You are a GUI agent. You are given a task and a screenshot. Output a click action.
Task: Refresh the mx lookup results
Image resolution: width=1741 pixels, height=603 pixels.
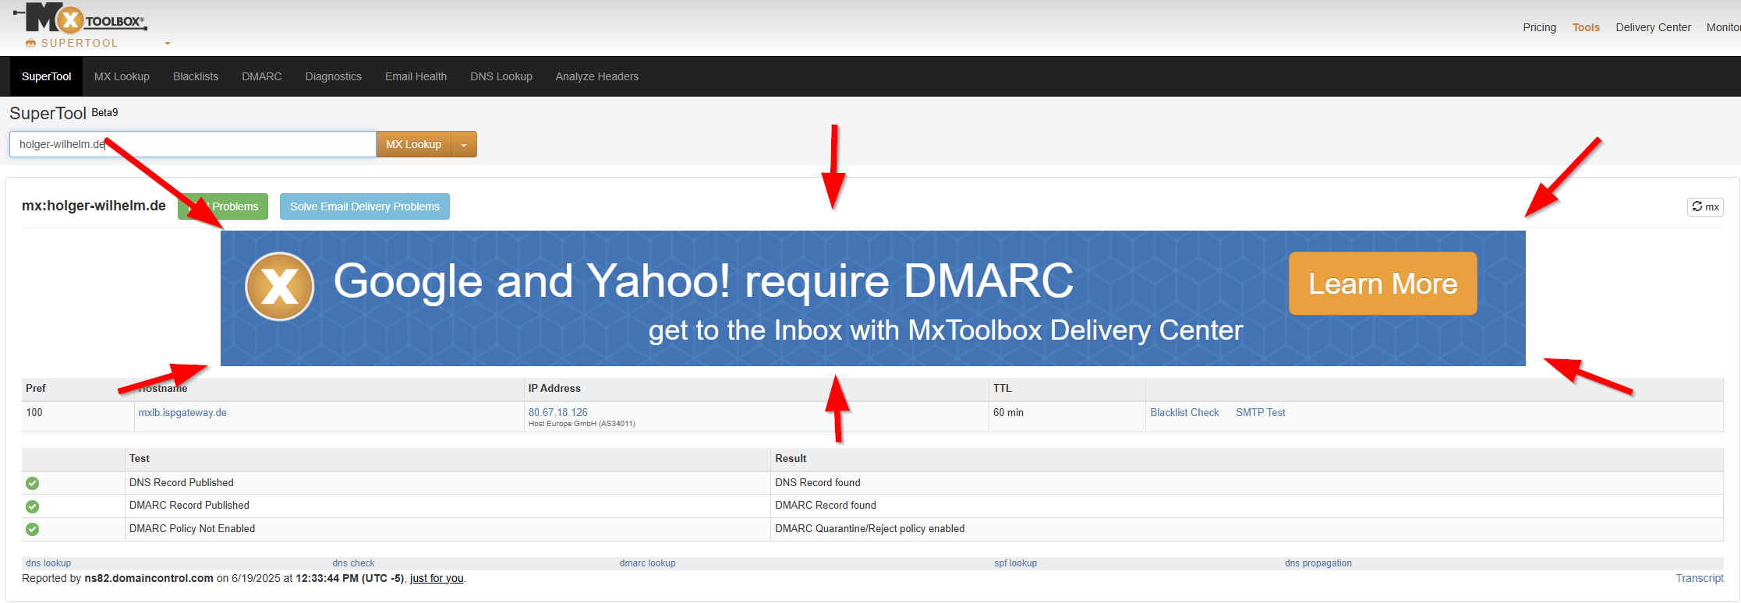pyautogui.click(x=1705, y=206)
